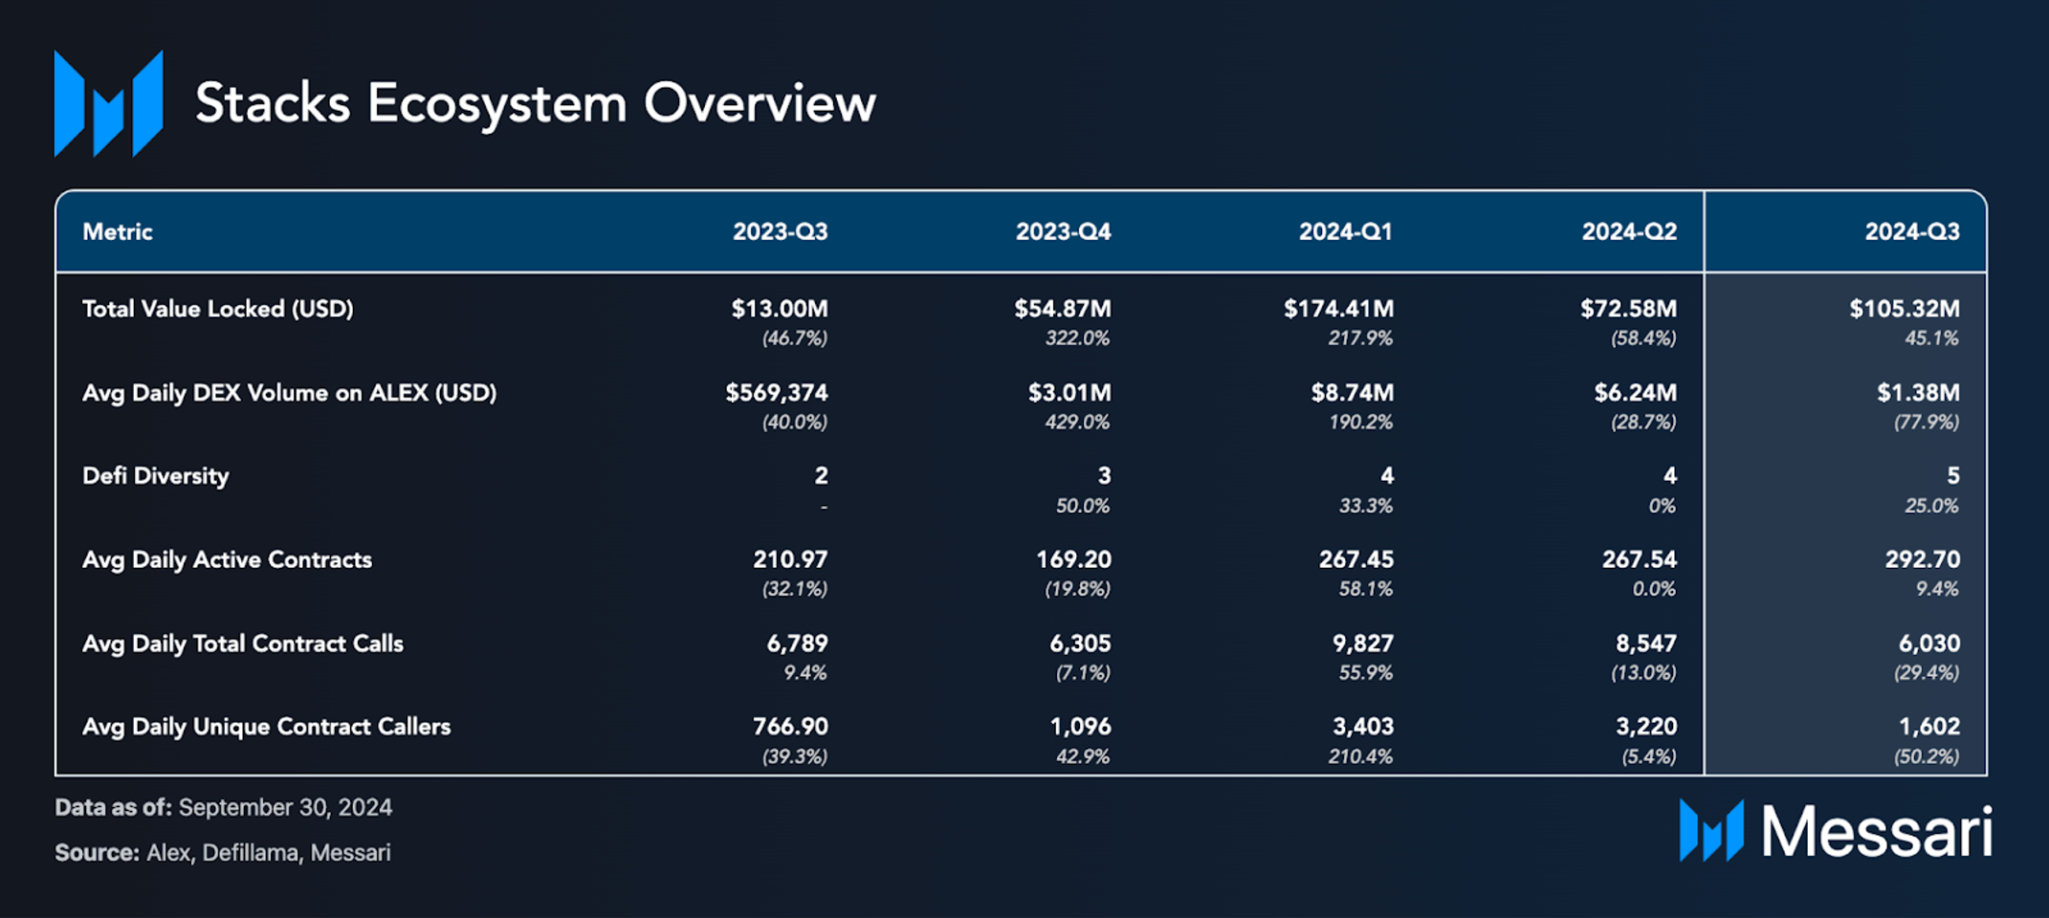Select the 2024-Q1 column header
The height and width of the screenshot is (918, 2049).
click(x=1346, y=231)
